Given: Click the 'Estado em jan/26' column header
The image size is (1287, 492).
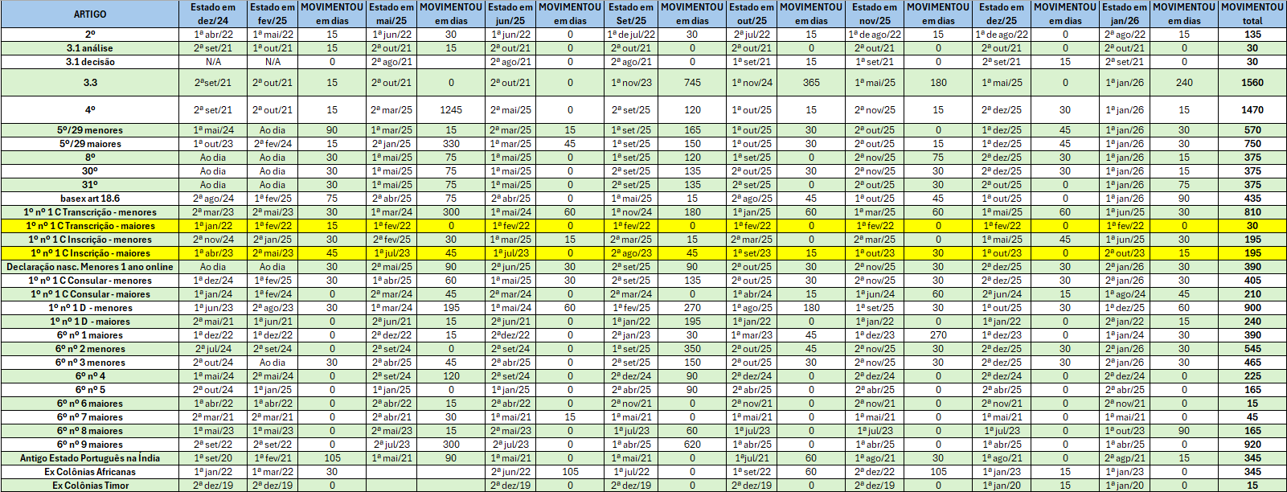Looking at the screenshot, I should click(1125, 14).
